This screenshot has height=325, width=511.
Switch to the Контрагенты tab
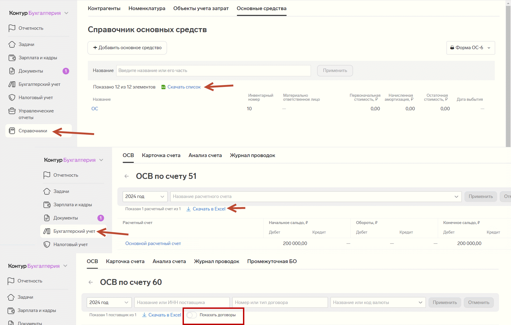(x=104, y=9)
